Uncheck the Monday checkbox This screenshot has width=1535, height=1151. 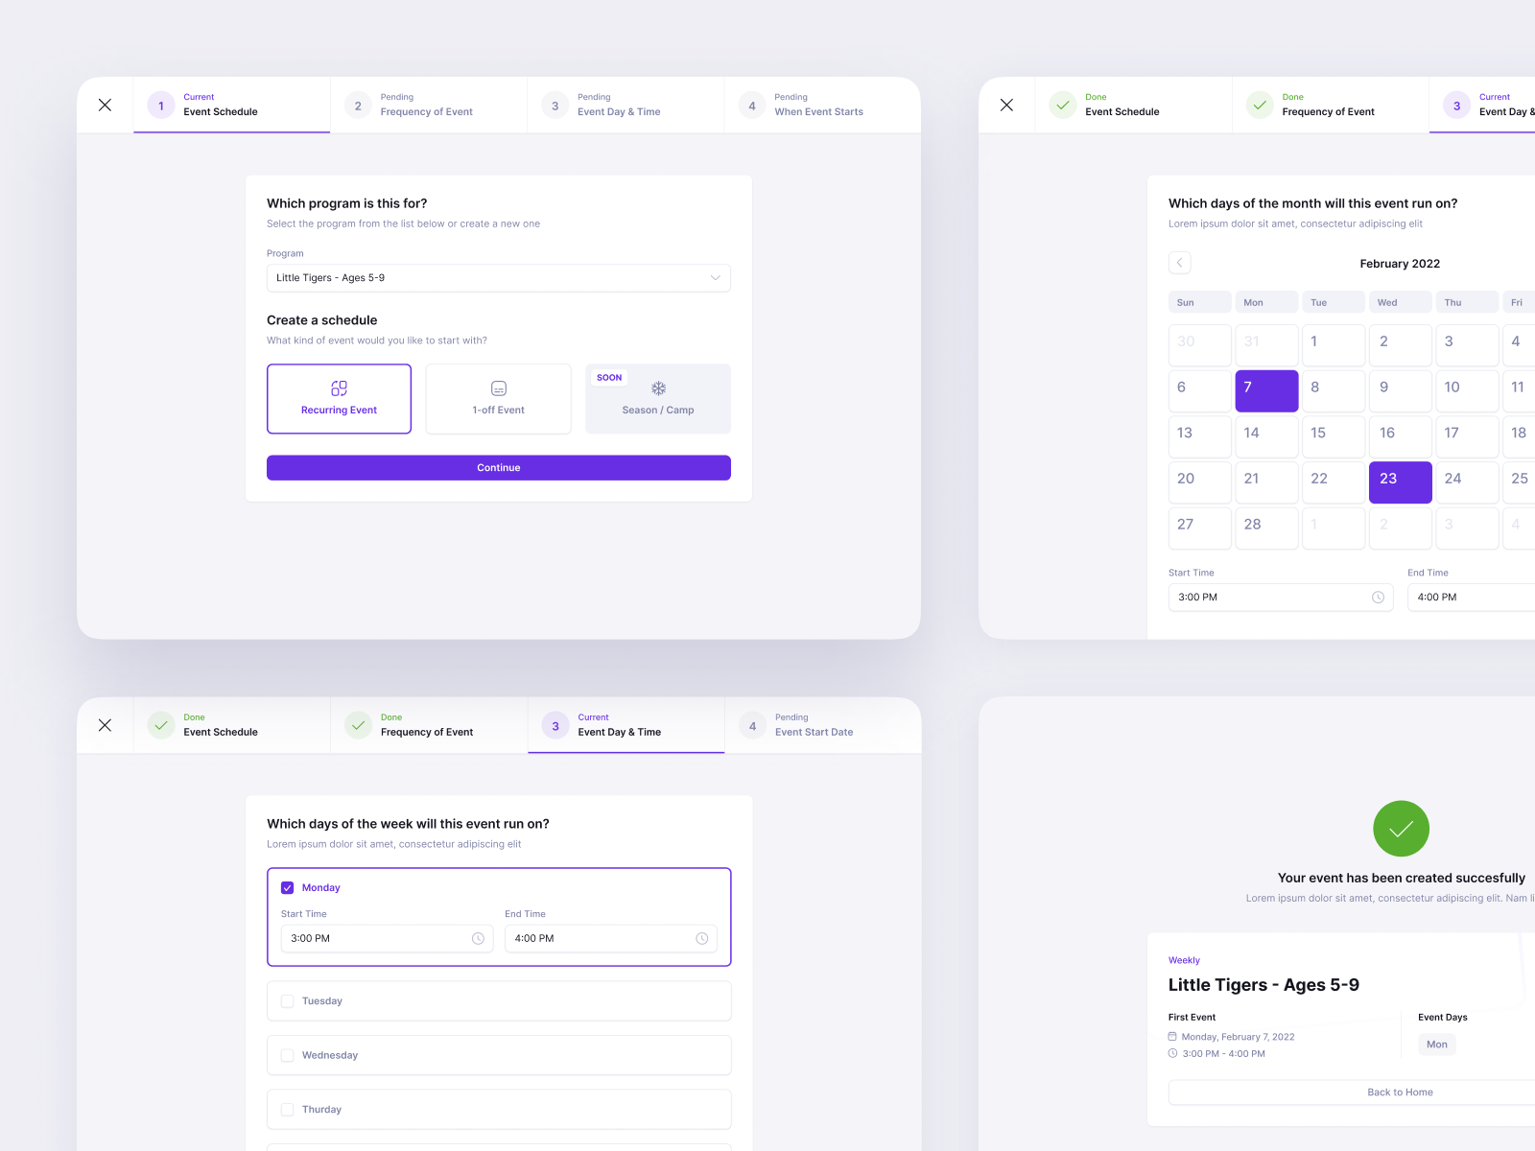click(x=287, y=887)
